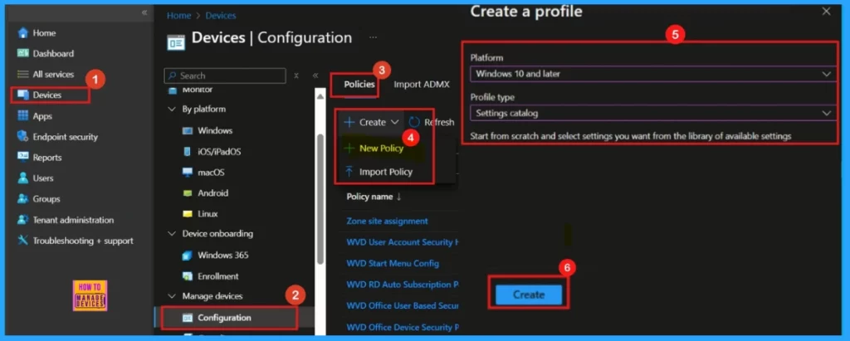Collapse the left sidebar with double chevron

pyautogui.click(x=144, y=12)
